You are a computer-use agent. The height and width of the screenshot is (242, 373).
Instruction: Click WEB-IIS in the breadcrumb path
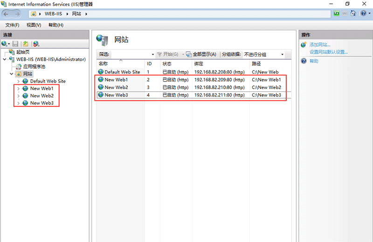point(53,14)
